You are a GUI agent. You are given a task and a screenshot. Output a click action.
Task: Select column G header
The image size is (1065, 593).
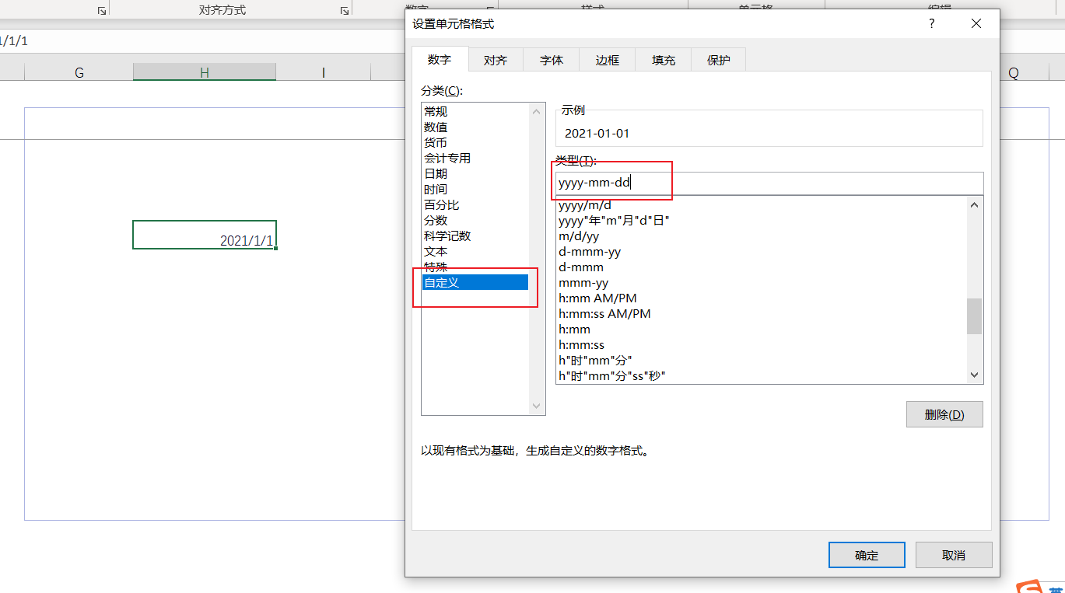tap(79, 72)
